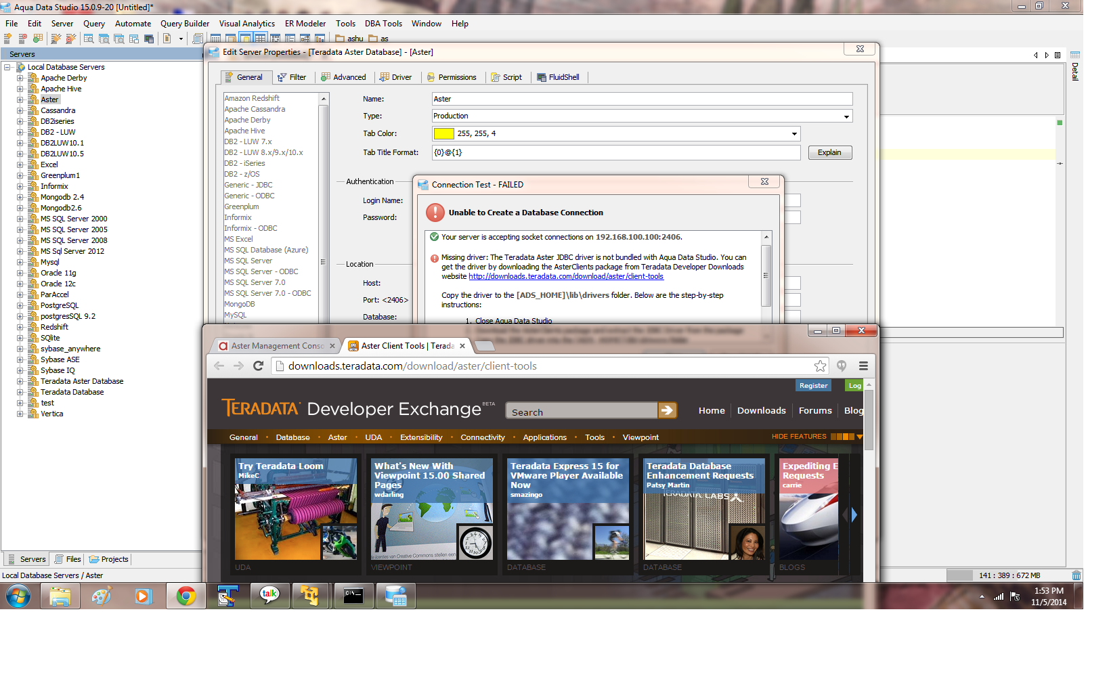The image size is (1109, 681).
Task: Open the Forums link in site navigation
Action: 815,410
